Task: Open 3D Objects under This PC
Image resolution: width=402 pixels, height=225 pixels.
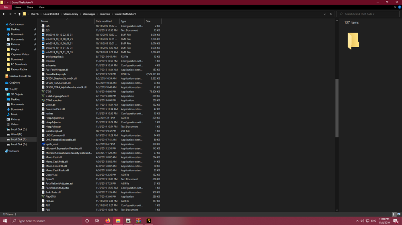Action: click(17, 94)
